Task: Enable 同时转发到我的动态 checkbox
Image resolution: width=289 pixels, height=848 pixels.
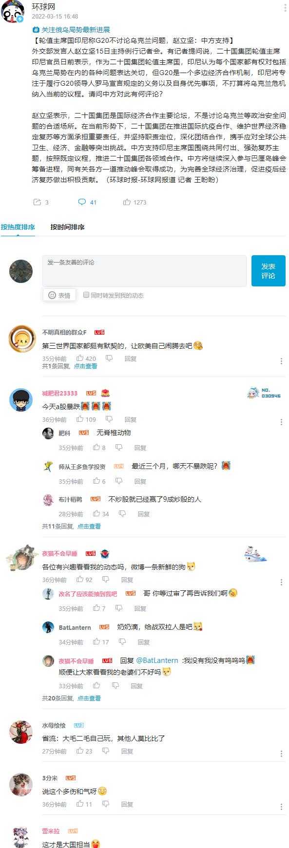Action: click(x=86, y=295)
